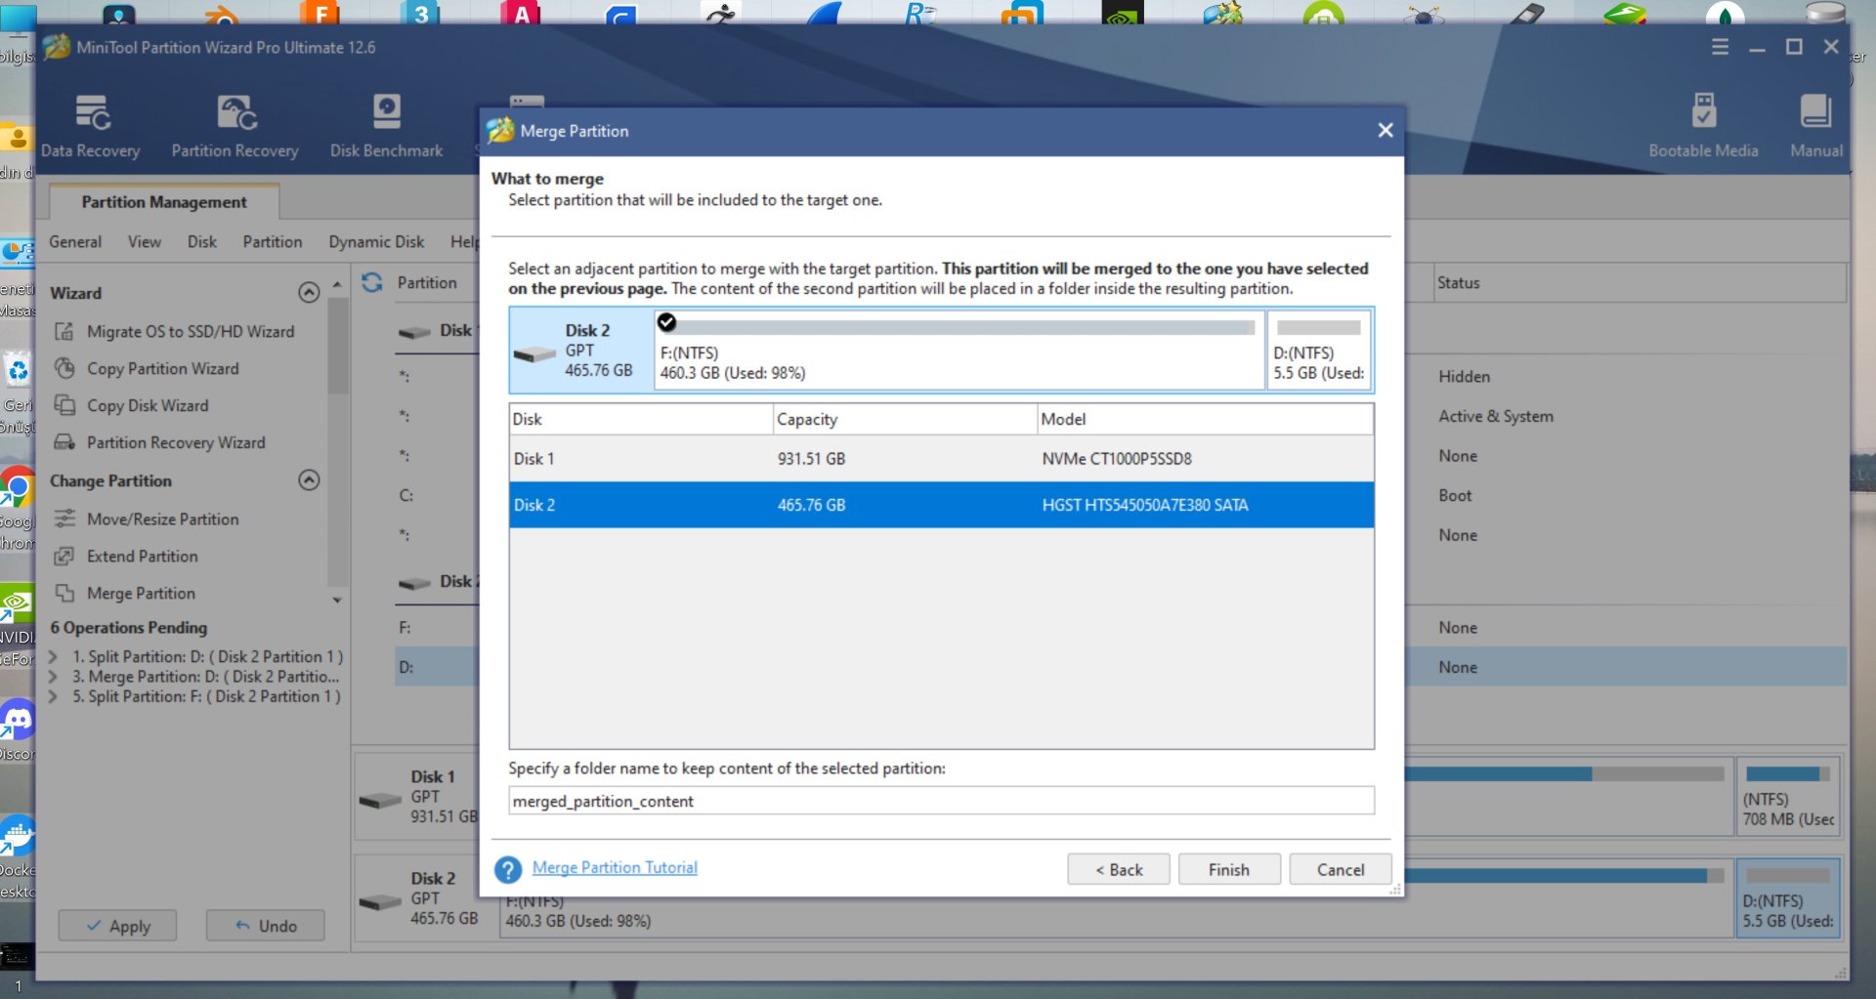Select the 708 MB NTFS partition block
This screenshot has height=999, width=1876.
click(x=1788, y=797)
